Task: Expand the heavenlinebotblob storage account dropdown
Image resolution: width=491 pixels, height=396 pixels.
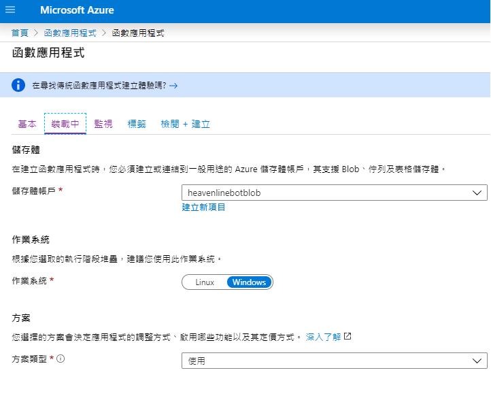Action: 335,193
